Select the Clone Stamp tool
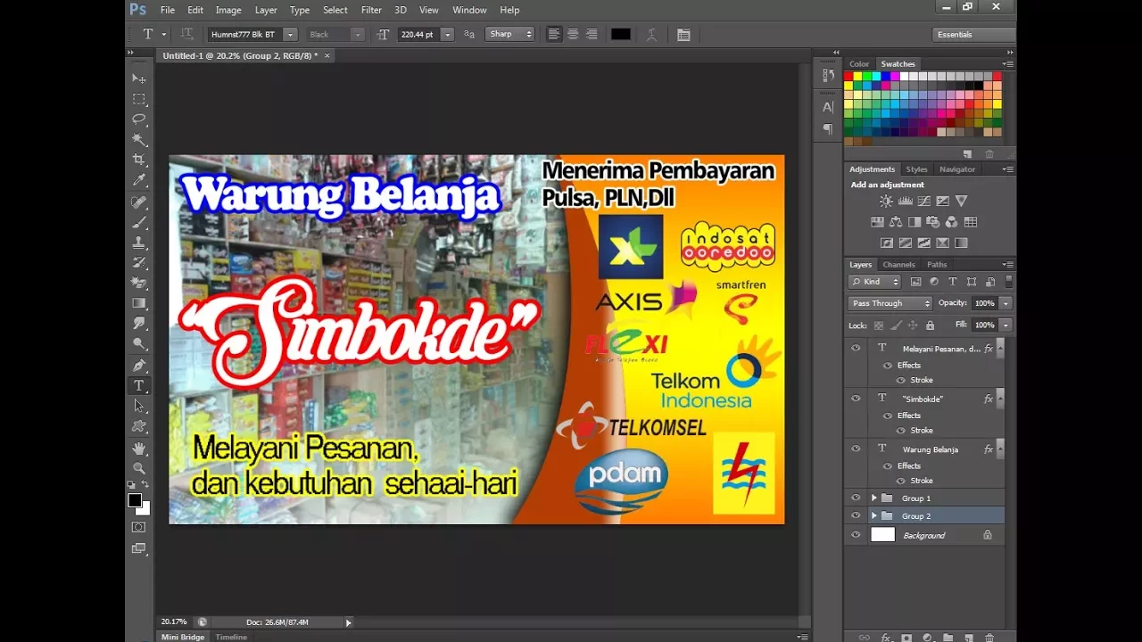 (x=139, y=243)
